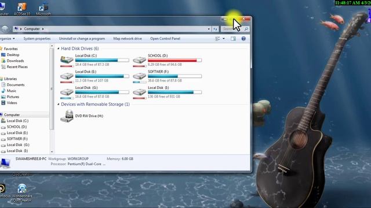The image size is (371, 208).
Task: Open Music library in sidebar
Action: [x=12, y=91]
